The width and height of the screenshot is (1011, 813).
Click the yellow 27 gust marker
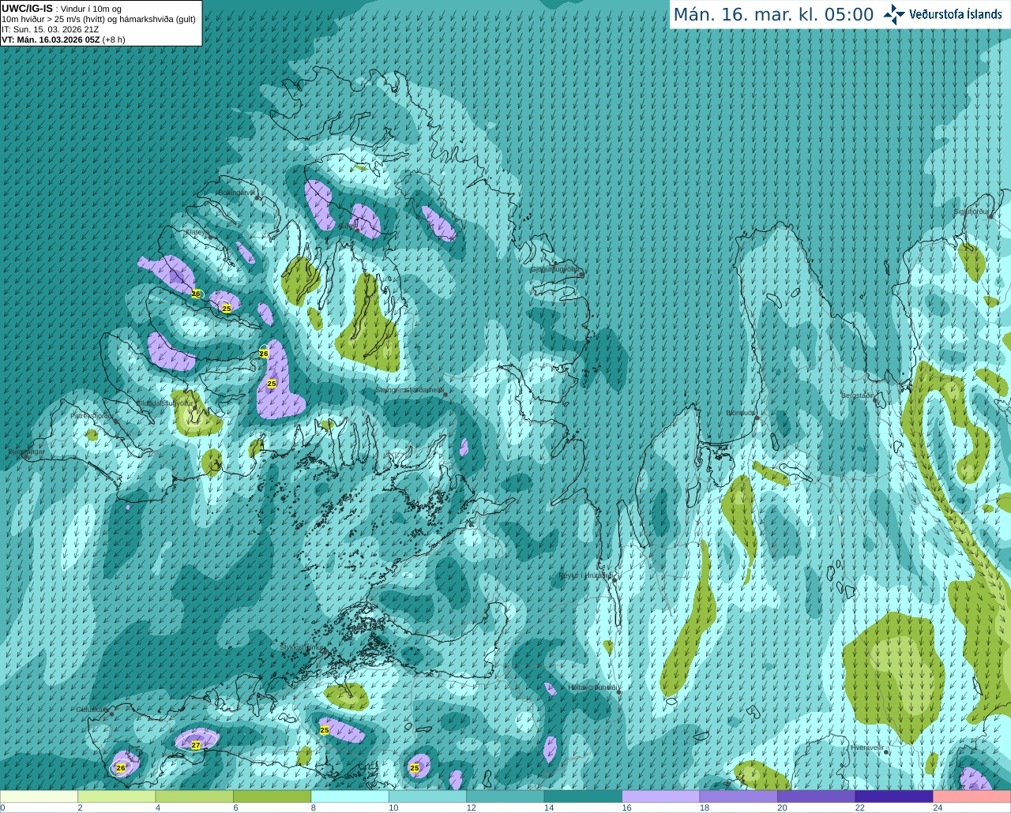[196, 745]
